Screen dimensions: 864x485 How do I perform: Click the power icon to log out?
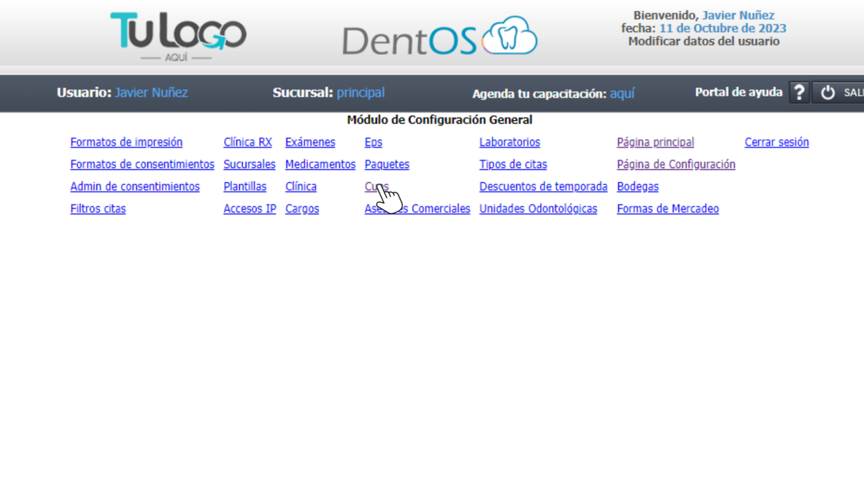[828, 92]
